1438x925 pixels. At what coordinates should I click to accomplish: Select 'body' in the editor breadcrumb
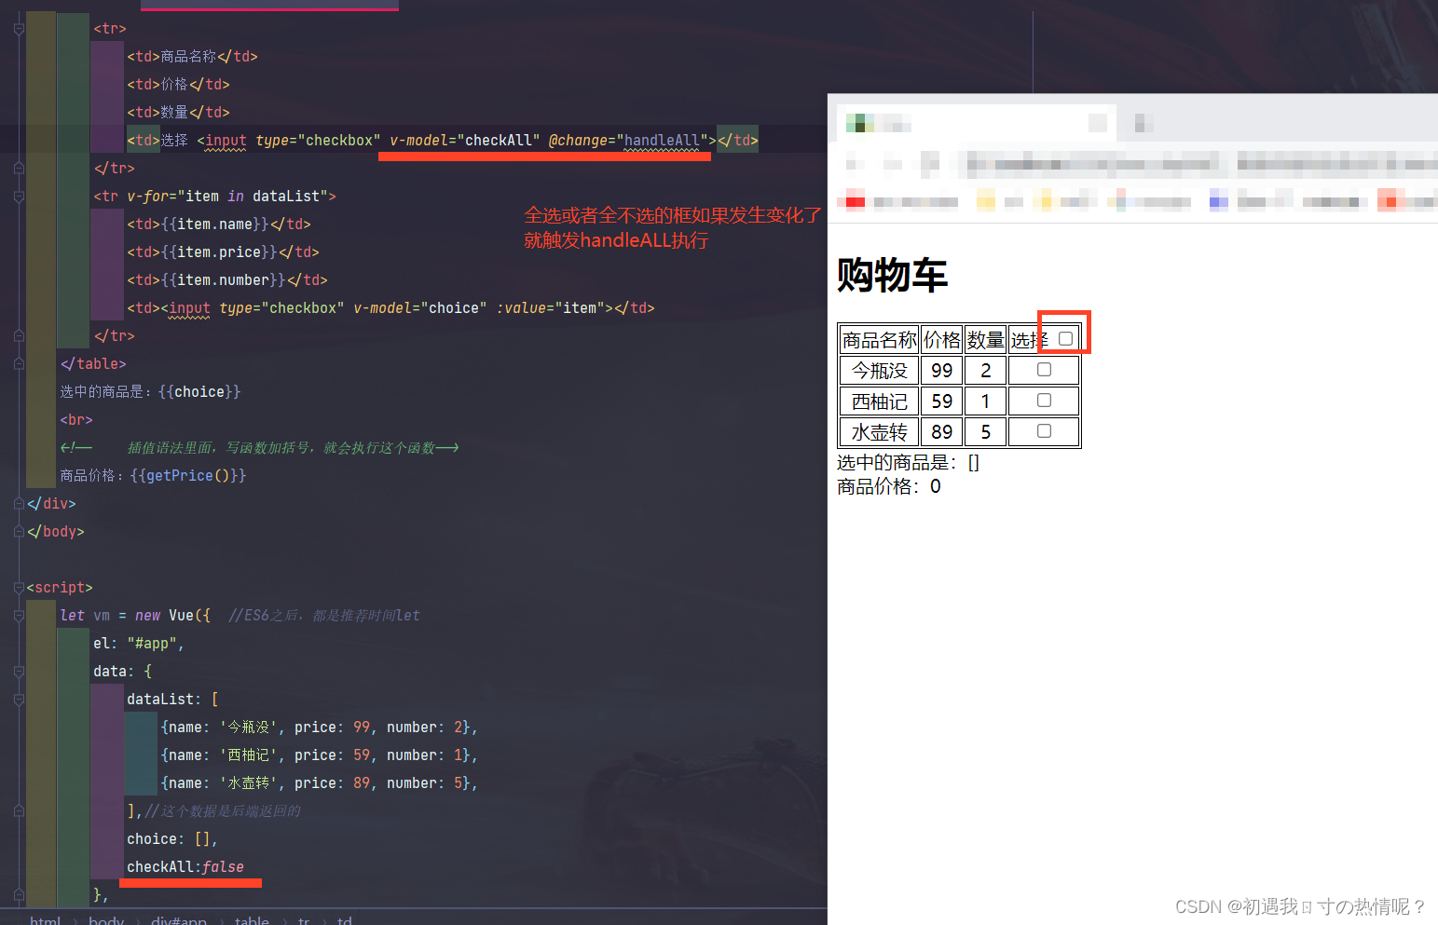106,919
